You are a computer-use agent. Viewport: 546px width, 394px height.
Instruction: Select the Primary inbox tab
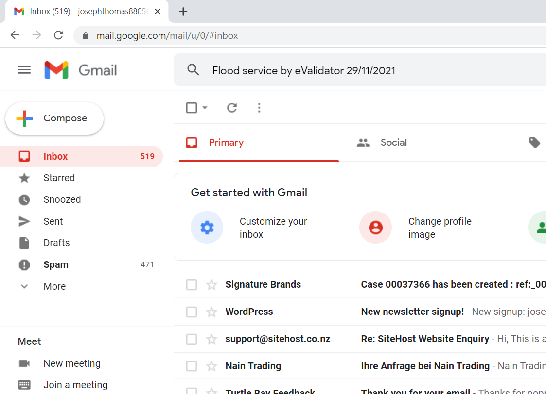(226, 143)
